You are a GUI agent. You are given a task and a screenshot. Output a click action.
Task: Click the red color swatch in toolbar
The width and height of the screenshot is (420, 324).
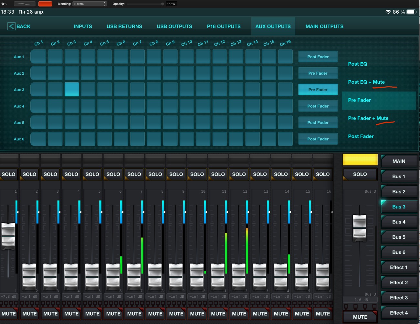[45, 4]
